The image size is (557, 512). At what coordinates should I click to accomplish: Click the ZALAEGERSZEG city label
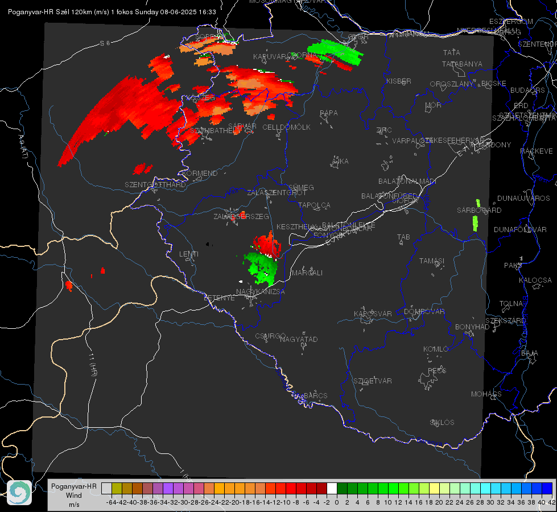pyautogui.click(x=241, y=216)
